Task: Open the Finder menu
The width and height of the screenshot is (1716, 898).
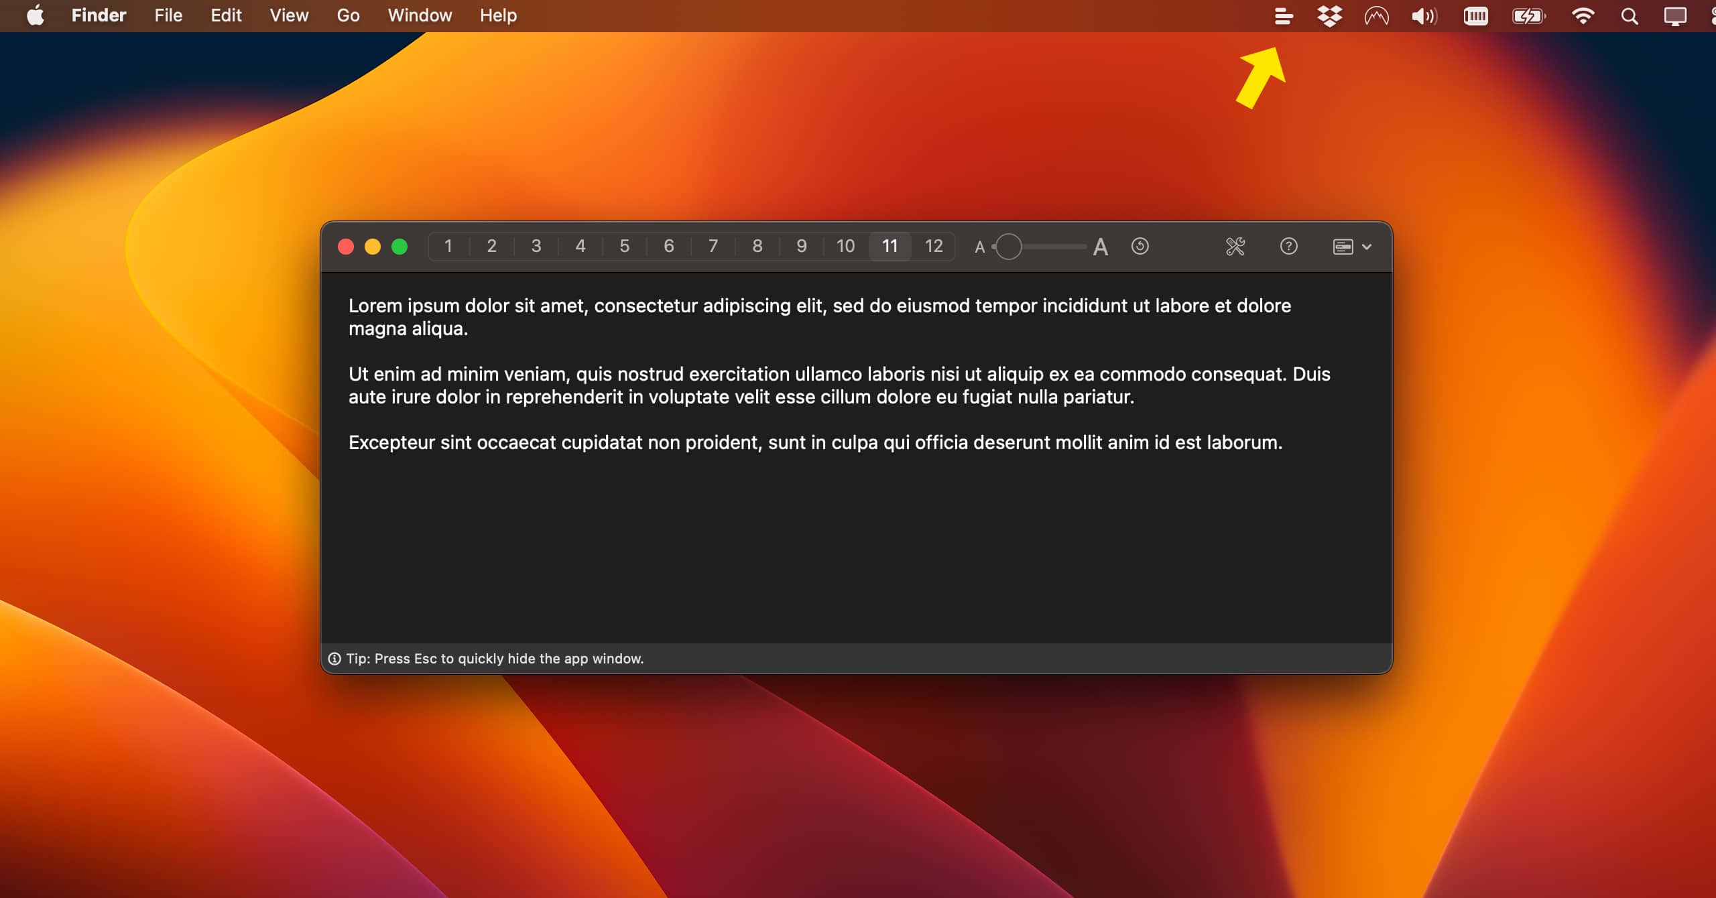Action: 99,15
